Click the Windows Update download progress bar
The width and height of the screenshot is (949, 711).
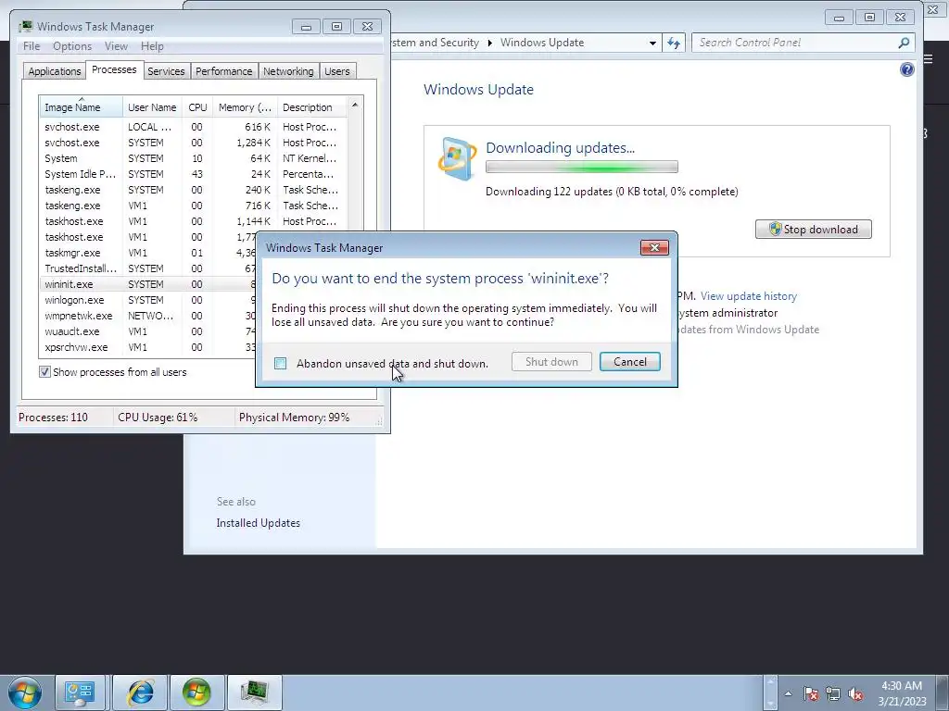[x=582, y=167]
